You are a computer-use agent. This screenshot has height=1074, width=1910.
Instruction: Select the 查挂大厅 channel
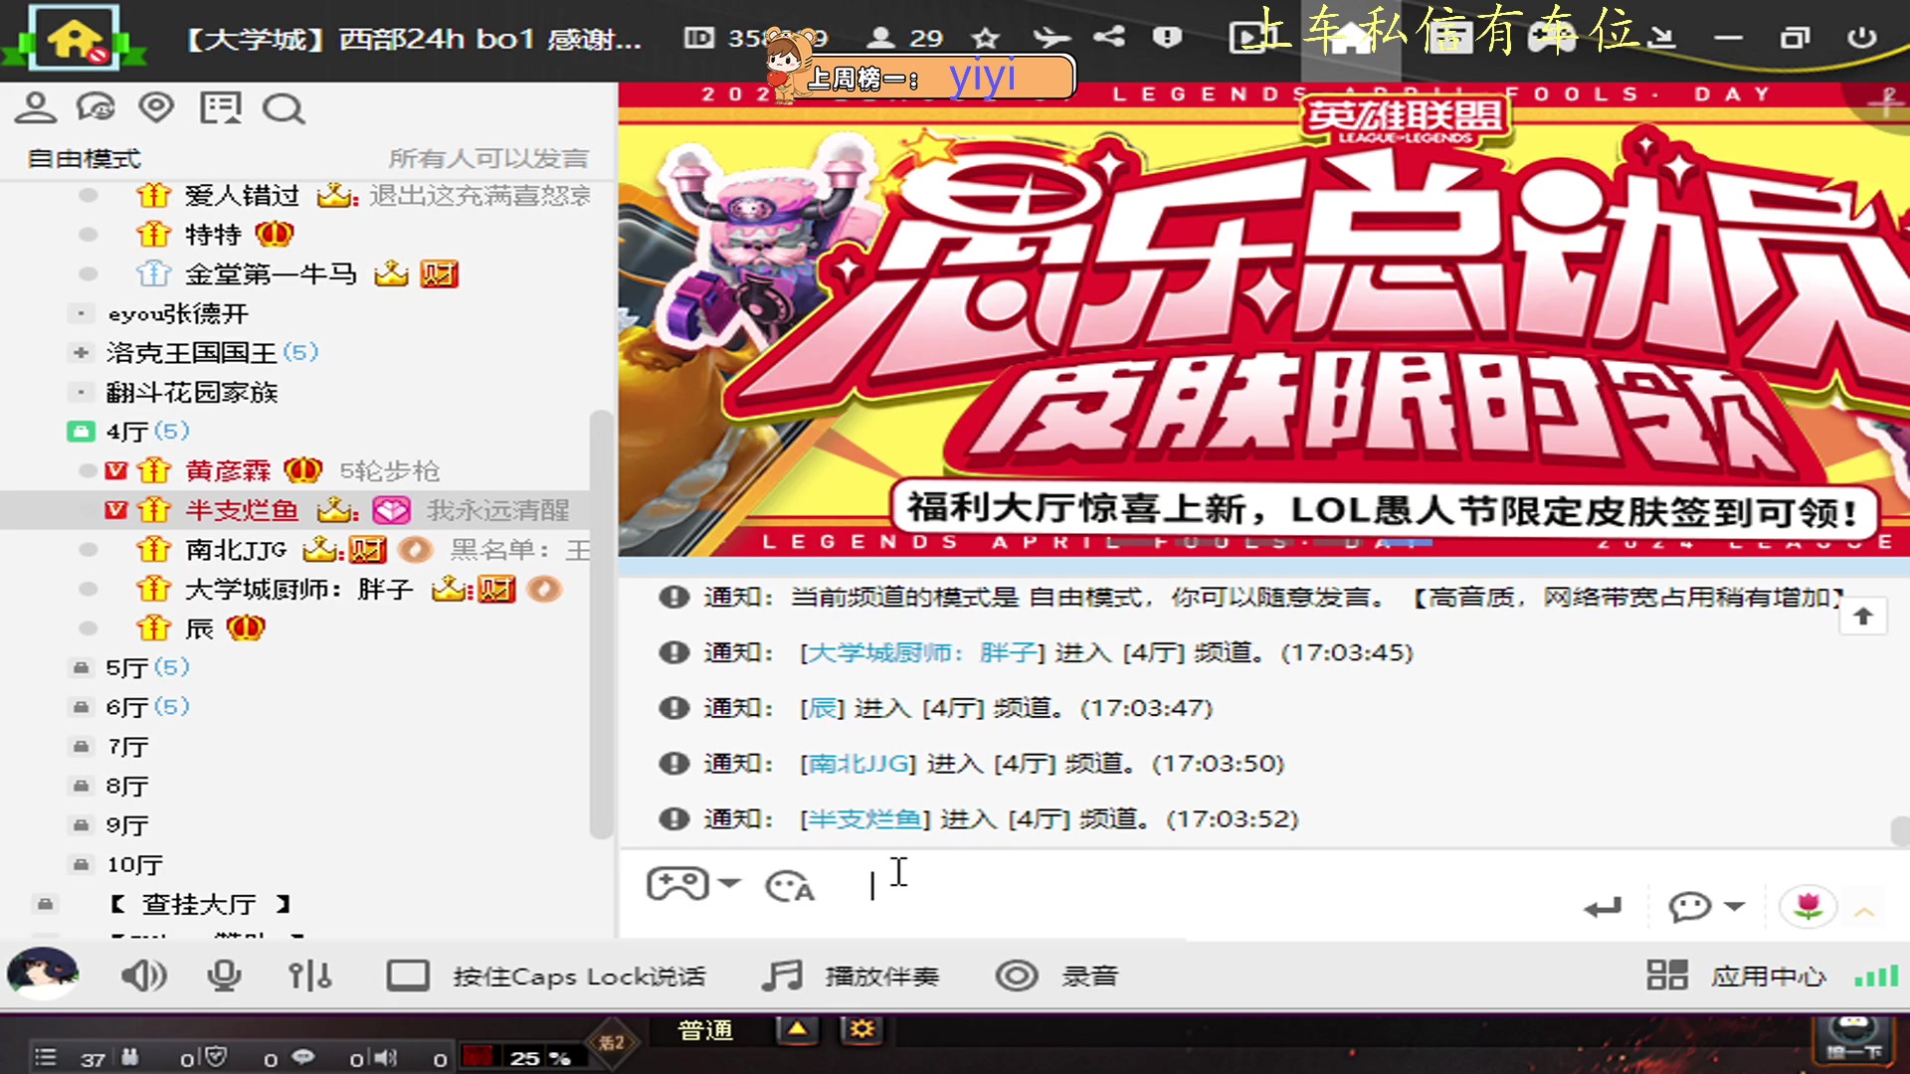pos(199,904)
